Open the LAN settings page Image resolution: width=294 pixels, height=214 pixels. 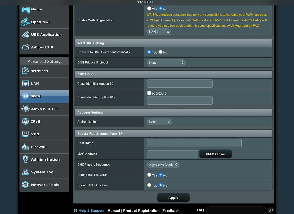[44, 84]
